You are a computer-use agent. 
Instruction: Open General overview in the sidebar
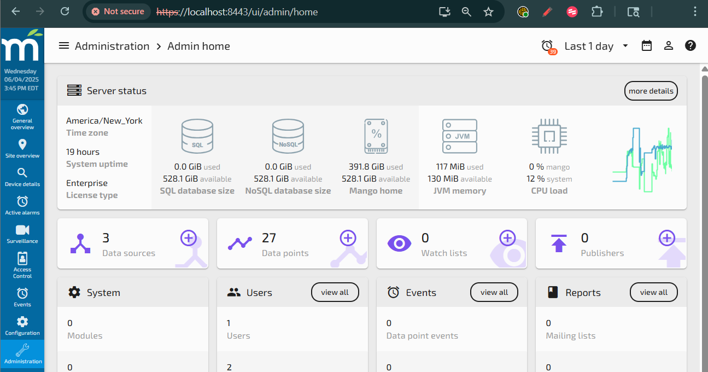pos(22,116)
